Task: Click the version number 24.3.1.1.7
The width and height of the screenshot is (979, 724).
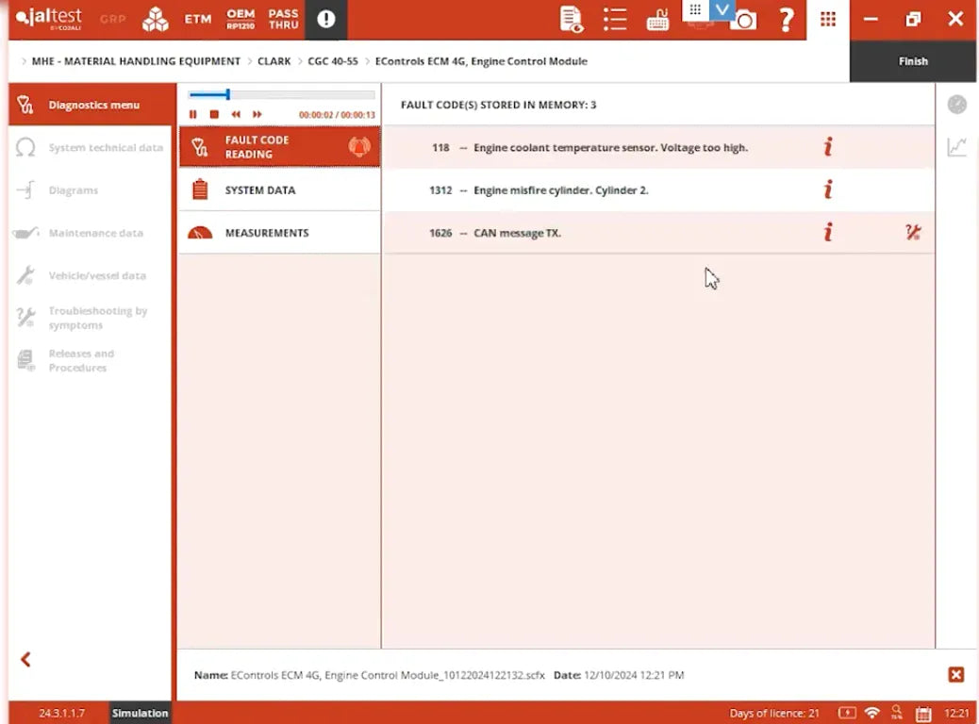Action: (x=62, y=713)
